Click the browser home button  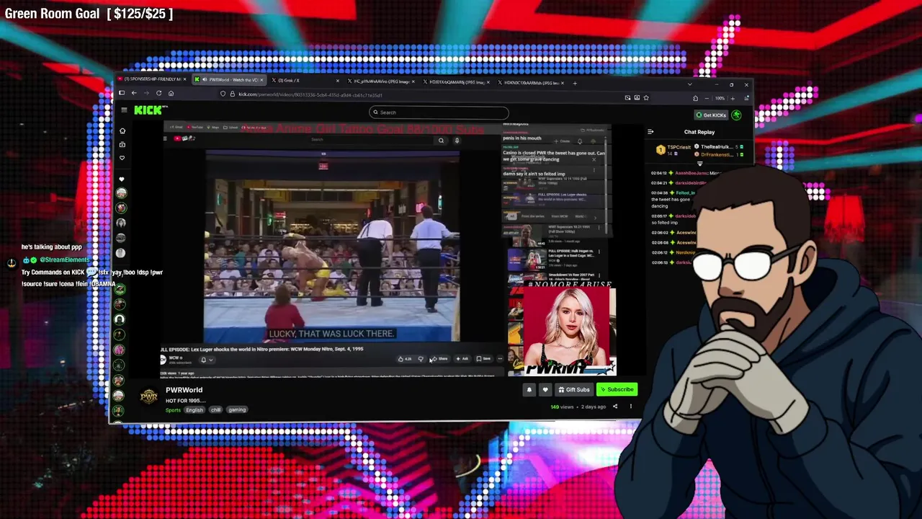pyautogui.click(x=171, y=93)
